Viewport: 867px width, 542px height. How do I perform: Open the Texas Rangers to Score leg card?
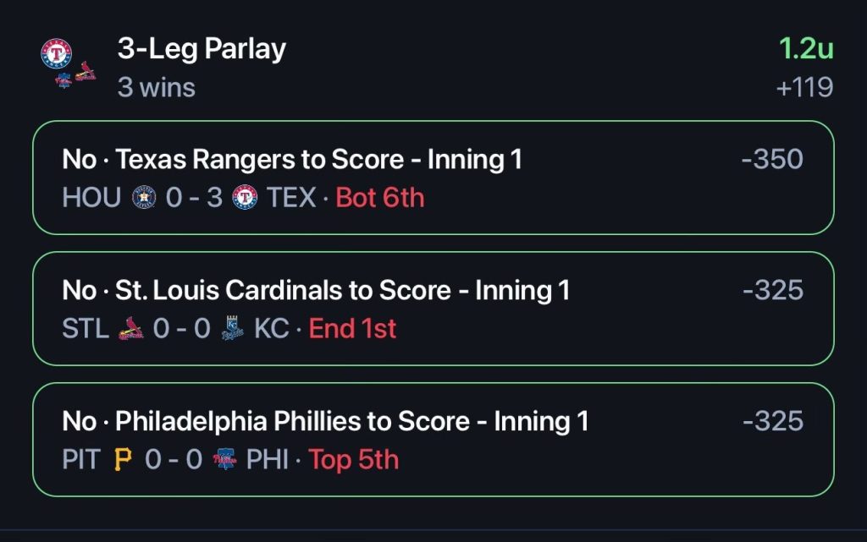pyautogui.click(x=433, y=178)
